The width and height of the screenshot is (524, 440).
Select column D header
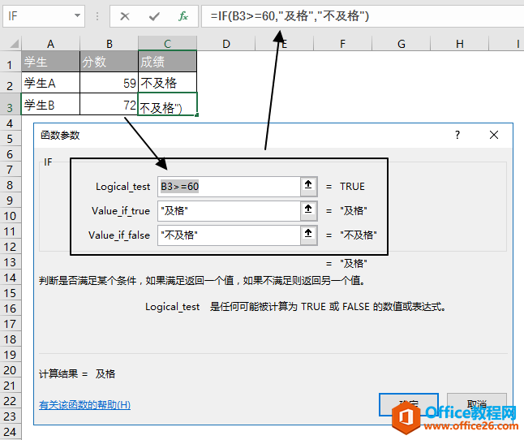[226, 44]
